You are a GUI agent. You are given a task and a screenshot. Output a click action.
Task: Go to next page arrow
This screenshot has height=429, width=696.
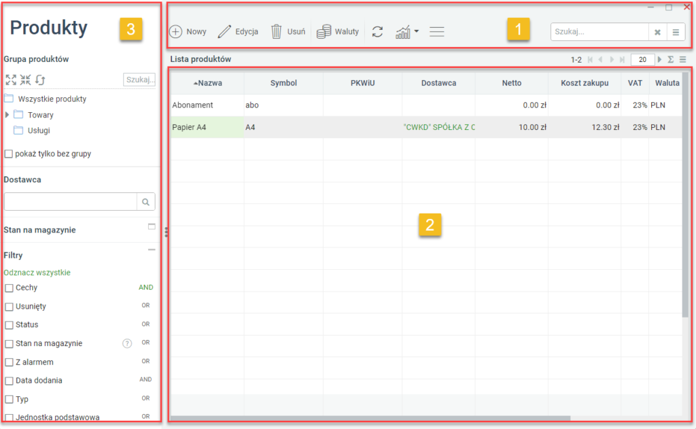coord(612,60)
